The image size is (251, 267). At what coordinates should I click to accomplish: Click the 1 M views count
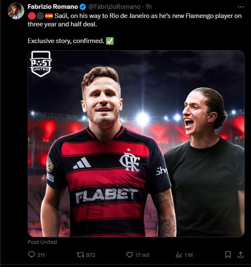189,255
